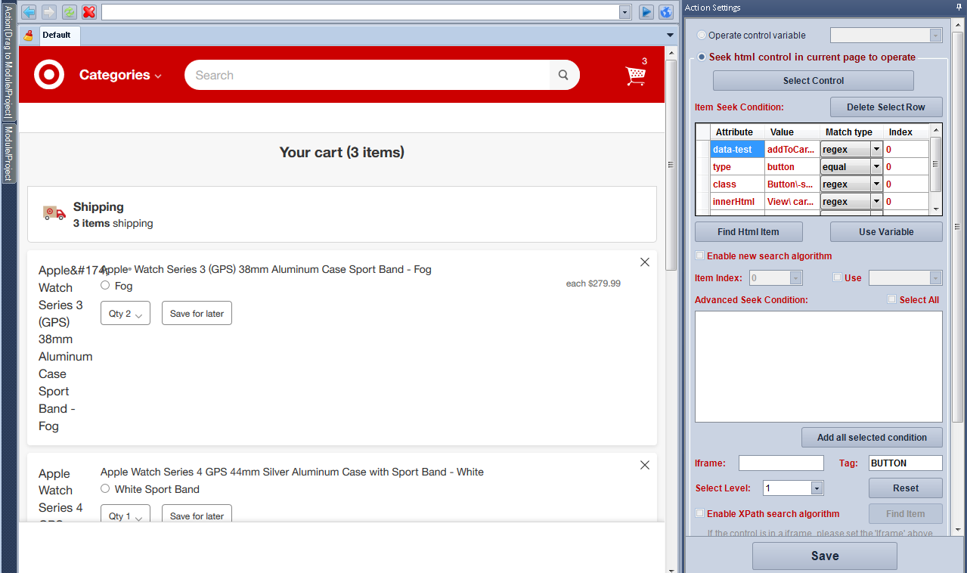967x573 pixels.
Task: Click the green refresh page icon
Action: tap(70, 12)
